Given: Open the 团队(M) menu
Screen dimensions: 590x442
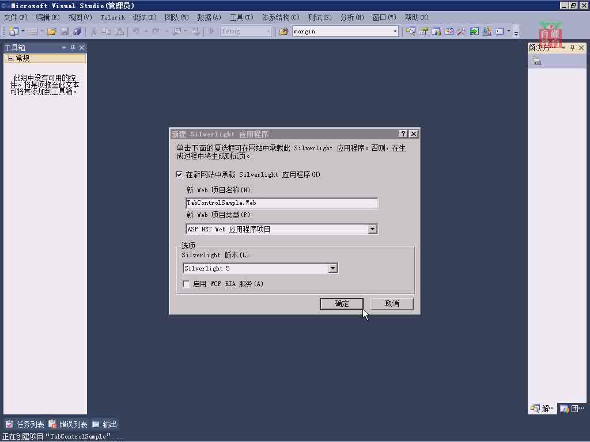Looking at the screenshot, I should click(x=177, y=17).
